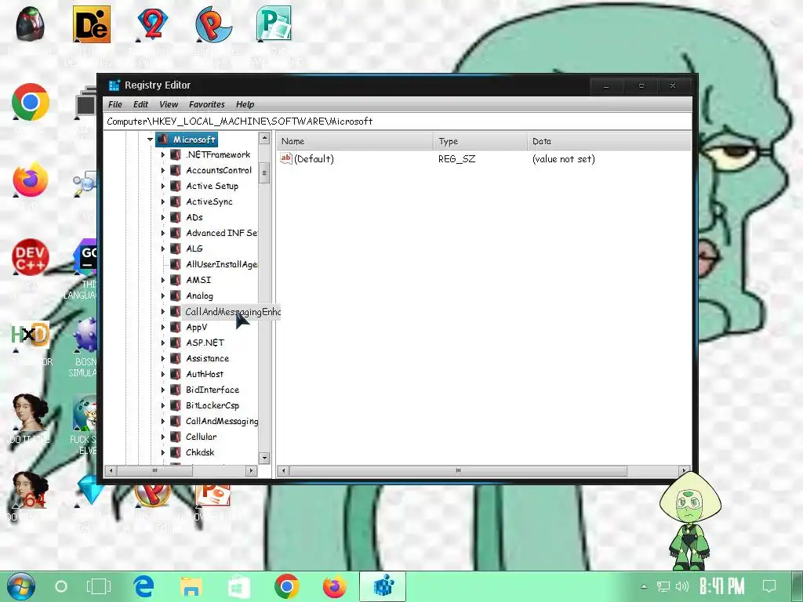Expand the ALG key
Image resolution: width=803 pixels, height=602 pixels.
(163, 248)
